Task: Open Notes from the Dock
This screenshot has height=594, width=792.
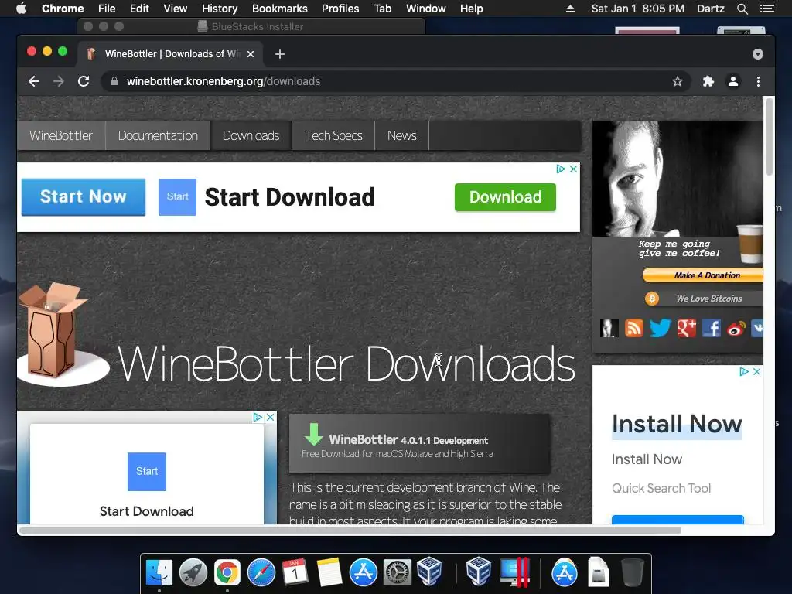Action: [329, 572]
